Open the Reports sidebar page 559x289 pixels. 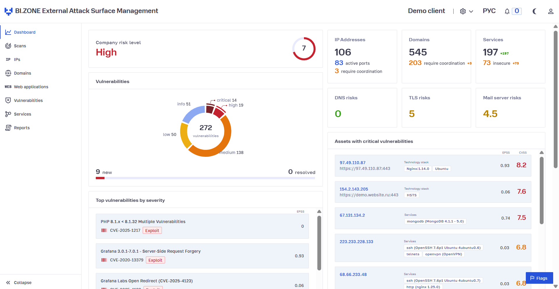click(x=40, y=128)
